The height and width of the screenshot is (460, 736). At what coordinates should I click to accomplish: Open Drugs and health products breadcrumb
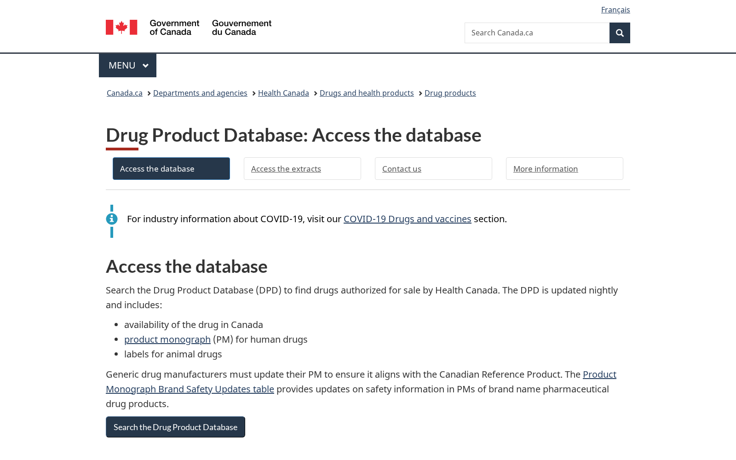(x=367, y=93)
